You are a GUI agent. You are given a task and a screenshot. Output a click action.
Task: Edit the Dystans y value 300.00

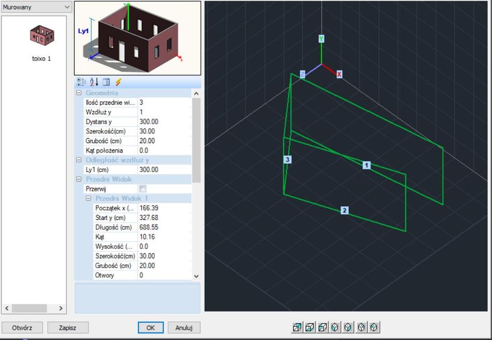[x=164, y=121]
